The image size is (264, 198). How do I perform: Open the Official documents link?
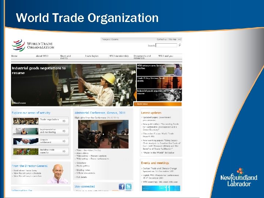(x=86, y=173)
